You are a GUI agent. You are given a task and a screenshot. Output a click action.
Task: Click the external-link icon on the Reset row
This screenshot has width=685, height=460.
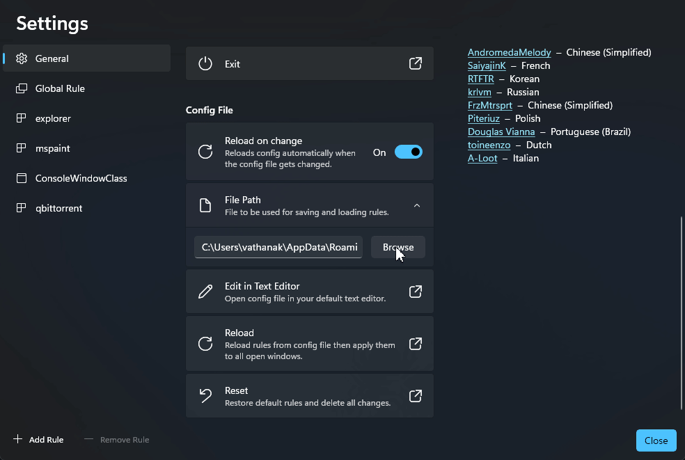point(415,395)
